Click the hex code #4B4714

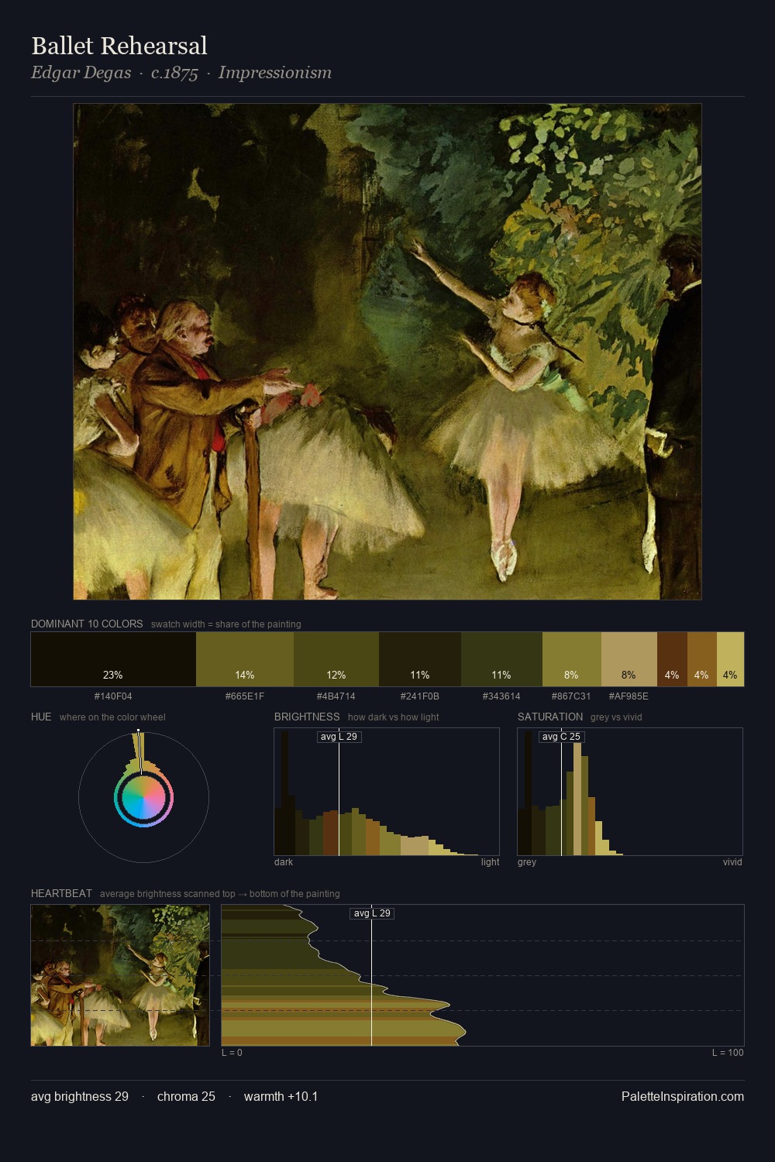(336, 696)
